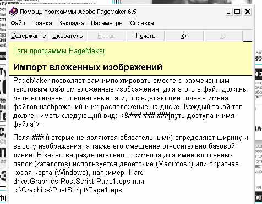Click the grayed Назад button
Image resolution: width=262 pixels, height=204 pixels.
(x=106, y=36)
